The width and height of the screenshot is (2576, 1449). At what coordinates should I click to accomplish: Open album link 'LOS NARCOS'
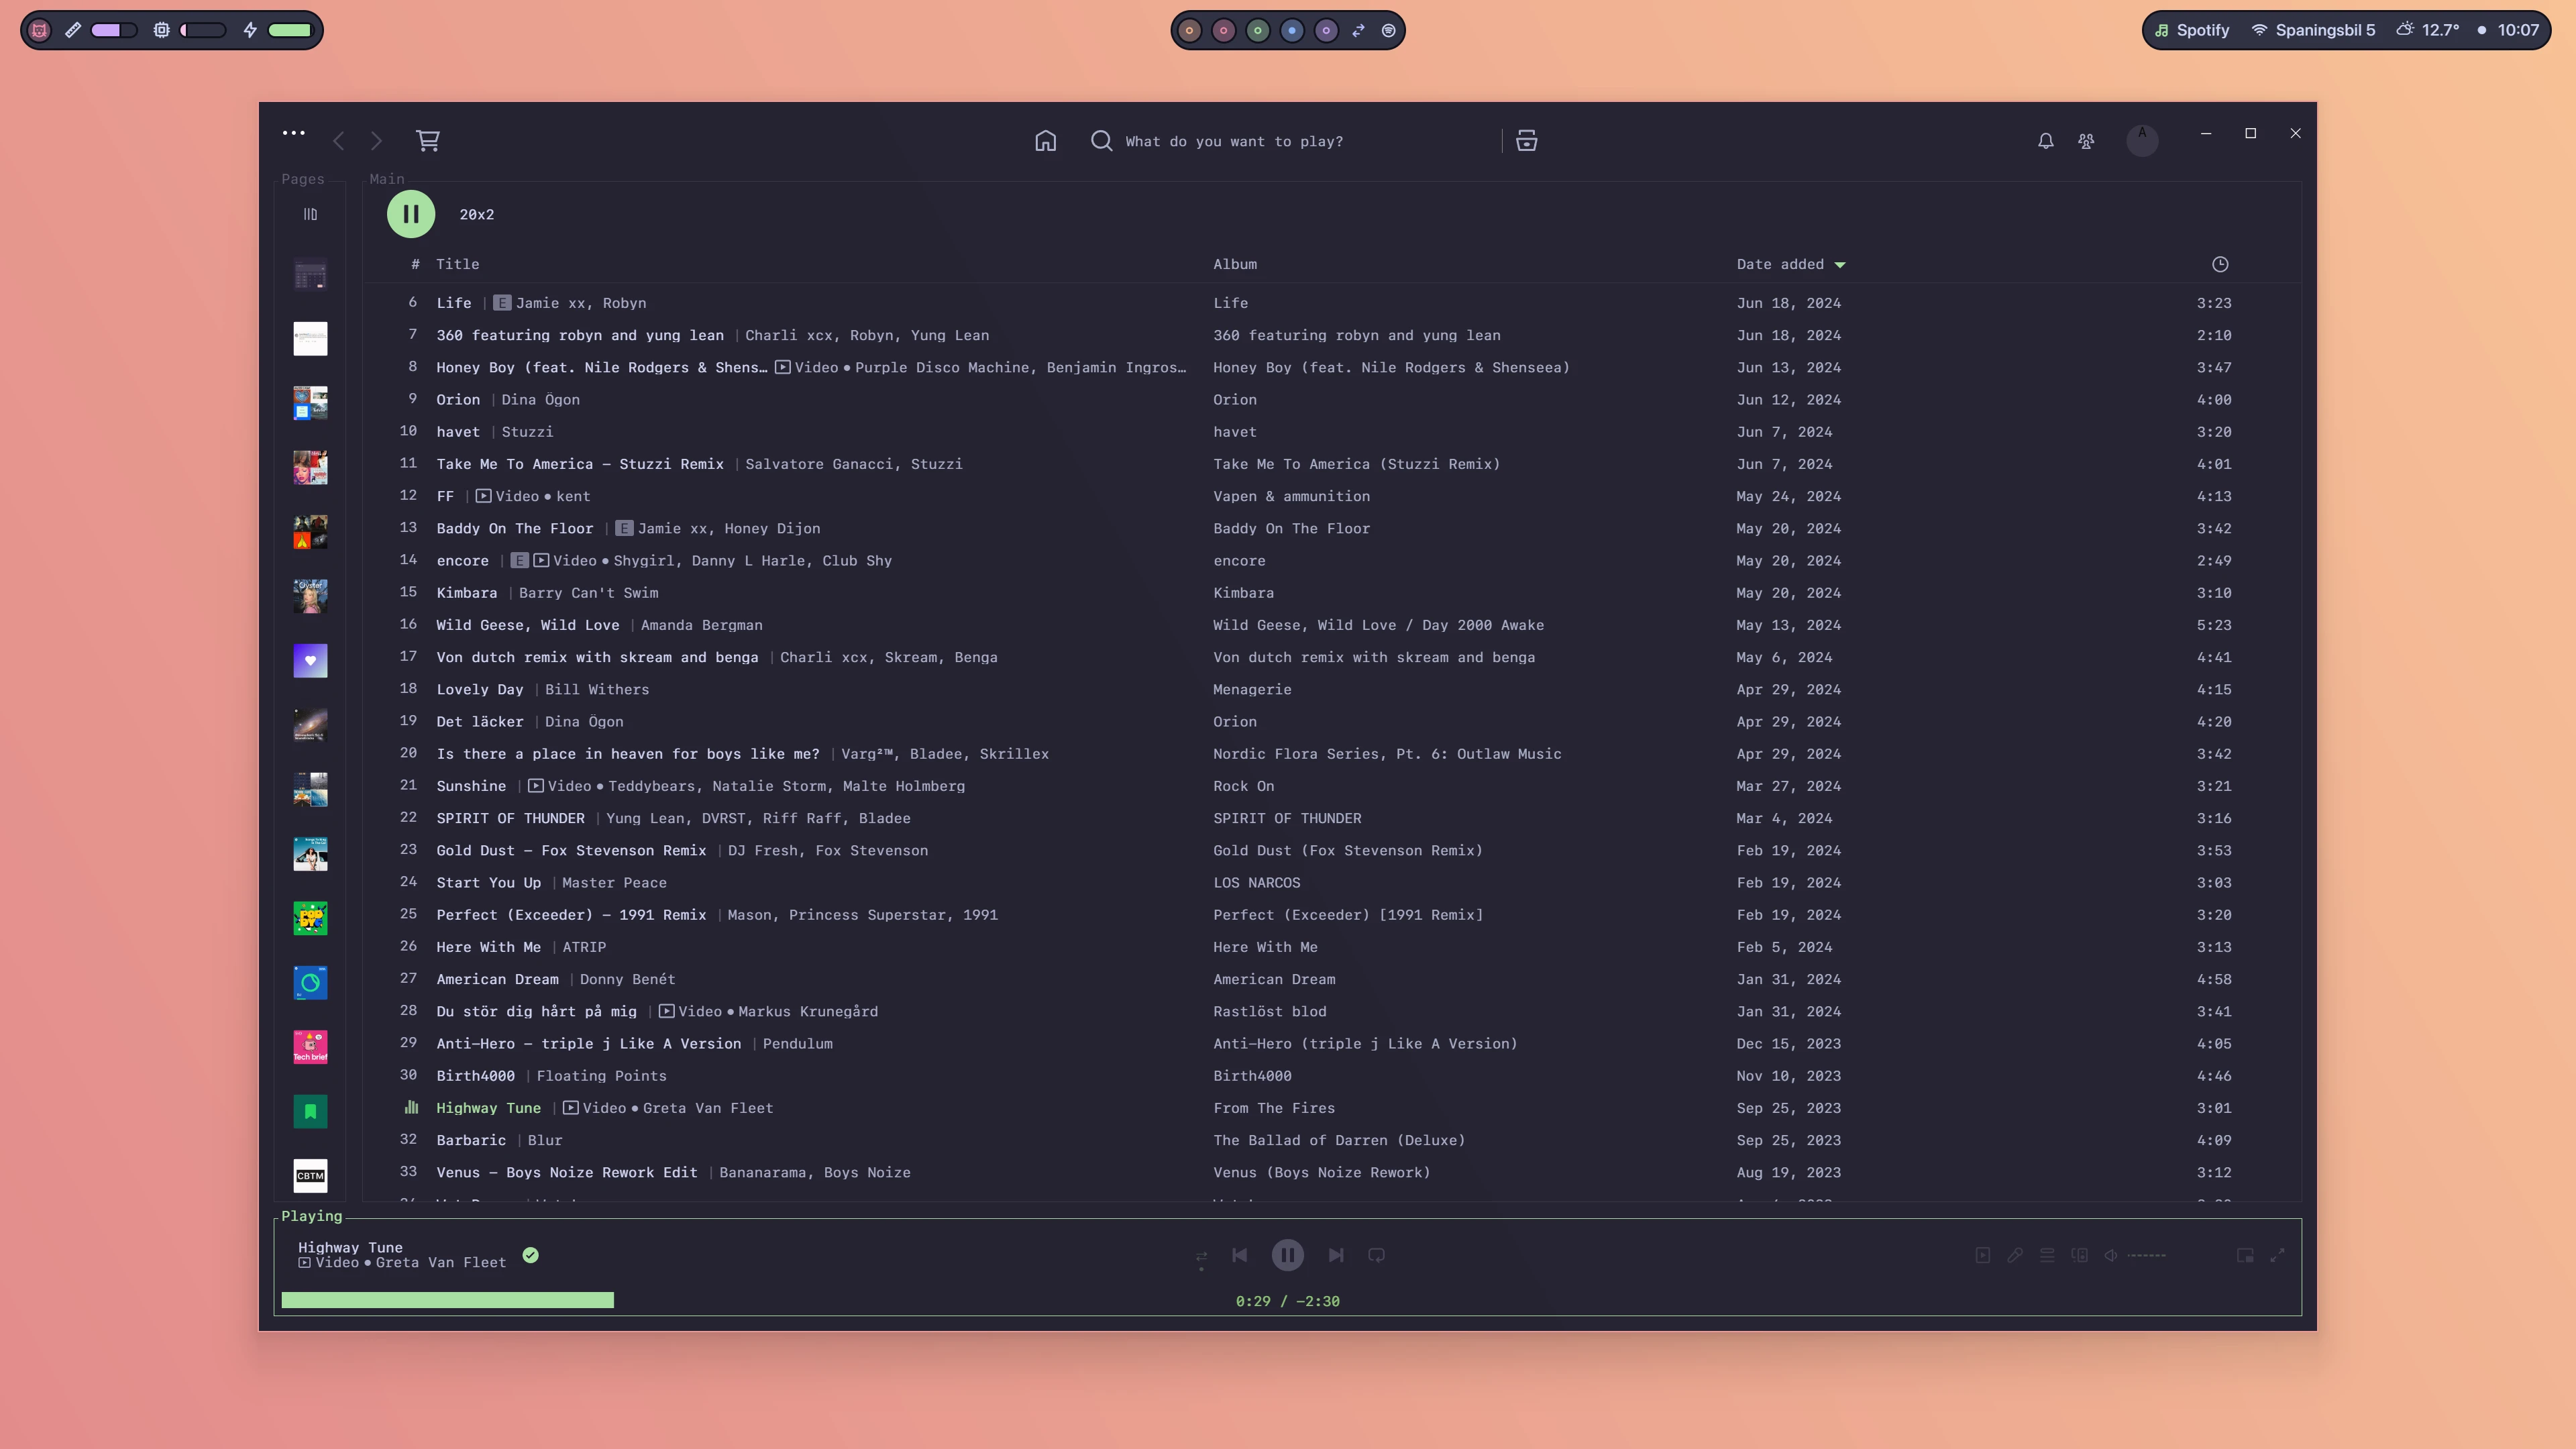[x=1257, y=883]
